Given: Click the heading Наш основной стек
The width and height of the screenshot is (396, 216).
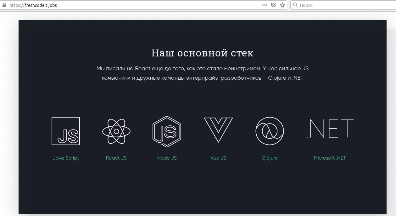Looking at the screenshot, I should coord(202,53).
